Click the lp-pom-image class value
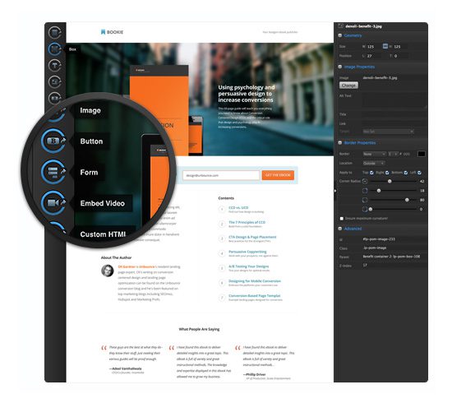The height and width of the screenshot is (403, 452). [x=375, y=248]
